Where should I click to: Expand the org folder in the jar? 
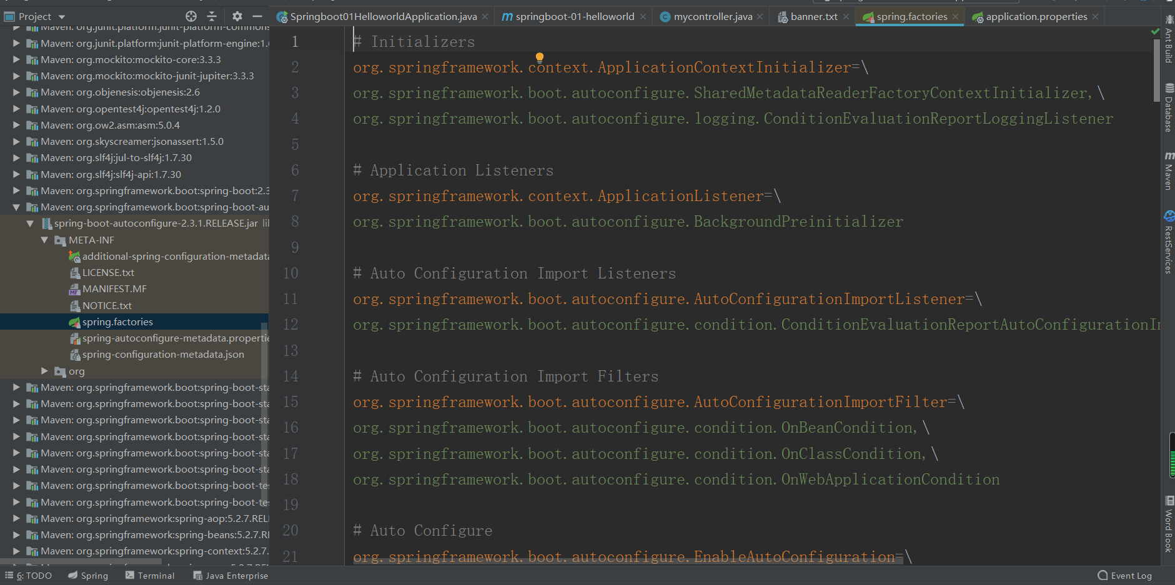coord(44,371)
